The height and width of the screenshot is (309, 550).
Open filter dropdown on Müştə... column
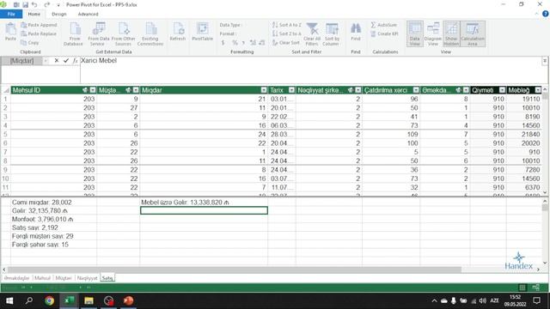pyautogui.click(x=136, y=90)
